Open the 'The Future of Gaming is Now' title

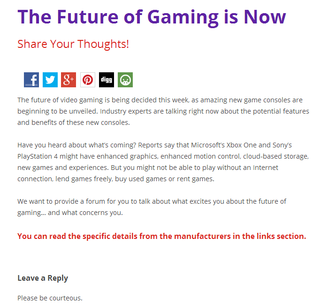coord(152,17)
